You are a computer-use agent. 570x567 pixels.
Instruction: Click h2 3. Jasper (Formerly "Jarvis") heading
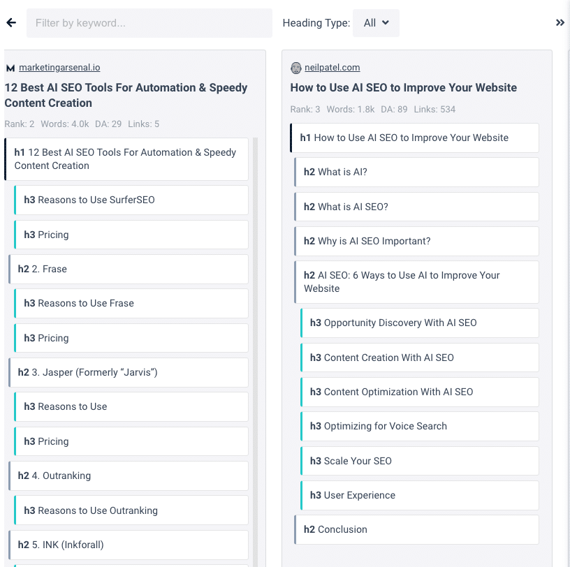tap(129, 372)
